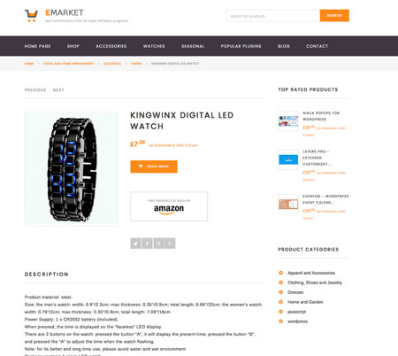Viewport: 398px width, 356px height.
Task: Share product via Pinterest icon
Action: point(158,244)
